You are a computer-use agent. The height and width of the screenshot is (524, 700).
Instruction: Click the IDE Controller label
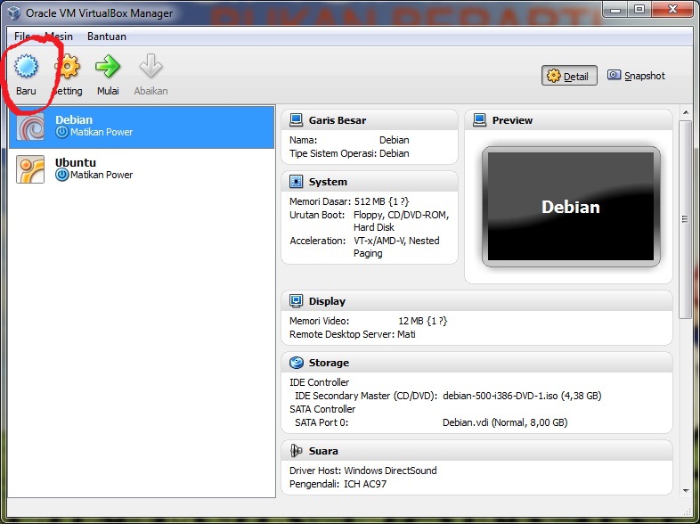[319, 382]
